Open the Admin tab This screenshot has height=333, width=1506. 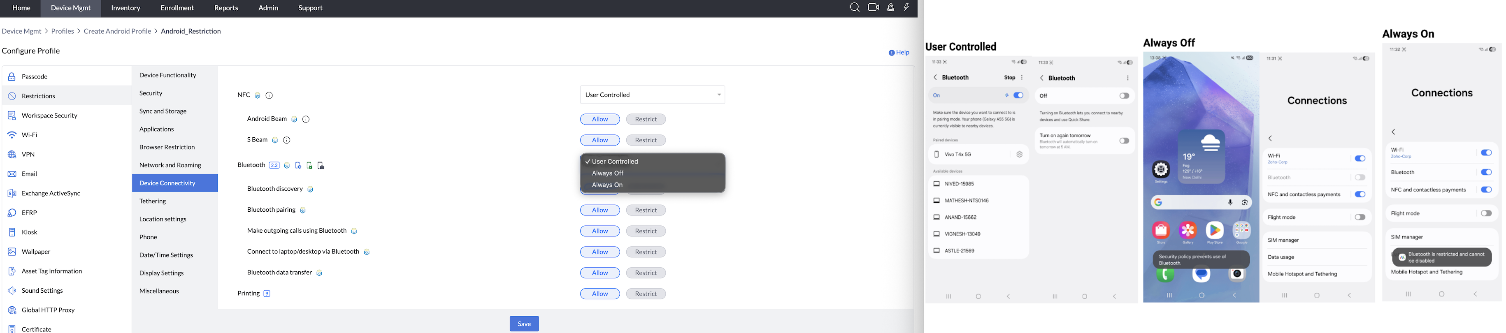[x=268, y=8]
